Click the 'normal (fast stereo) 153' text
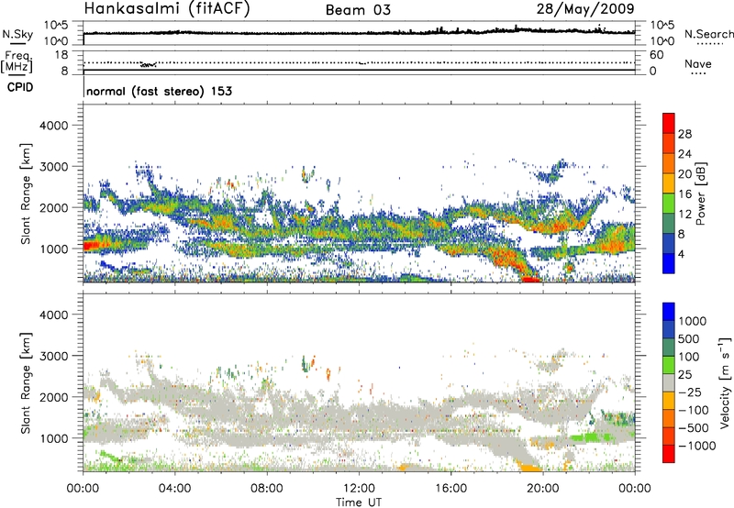 pos(159,91)
